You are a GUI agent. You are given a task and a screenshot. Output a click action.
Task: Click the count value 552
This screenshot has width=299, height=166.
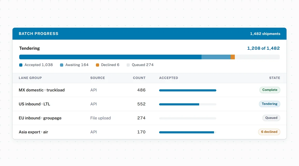click(141, 104)
